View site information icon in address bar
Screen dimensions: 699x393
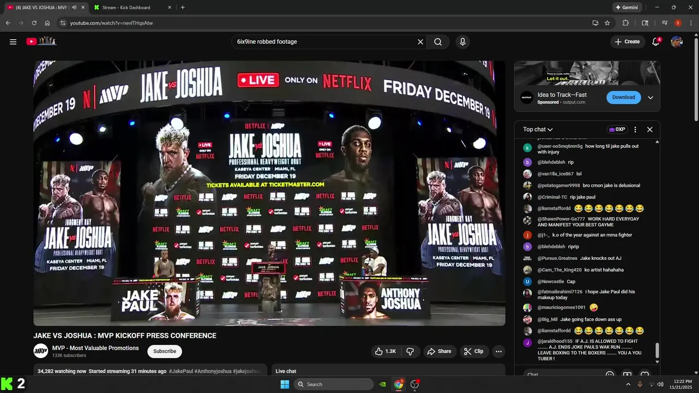click(x=63, y=23)
